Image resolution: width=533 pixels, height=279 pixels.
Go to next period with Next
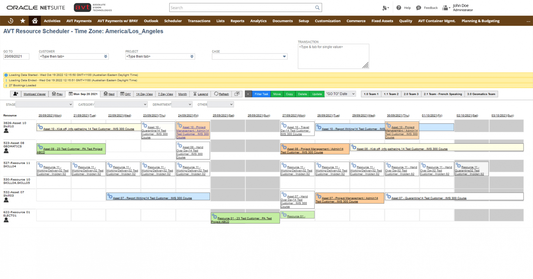point(109,94)
